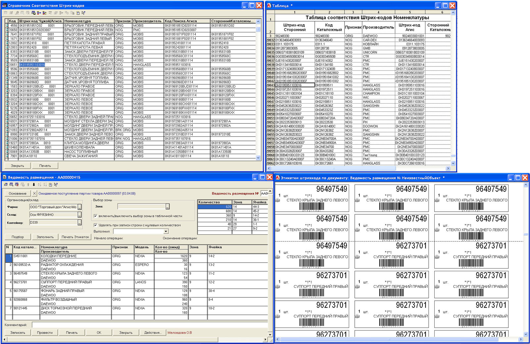Click the horizontal scrollbar of the Таблица window

tap(359, 168)
